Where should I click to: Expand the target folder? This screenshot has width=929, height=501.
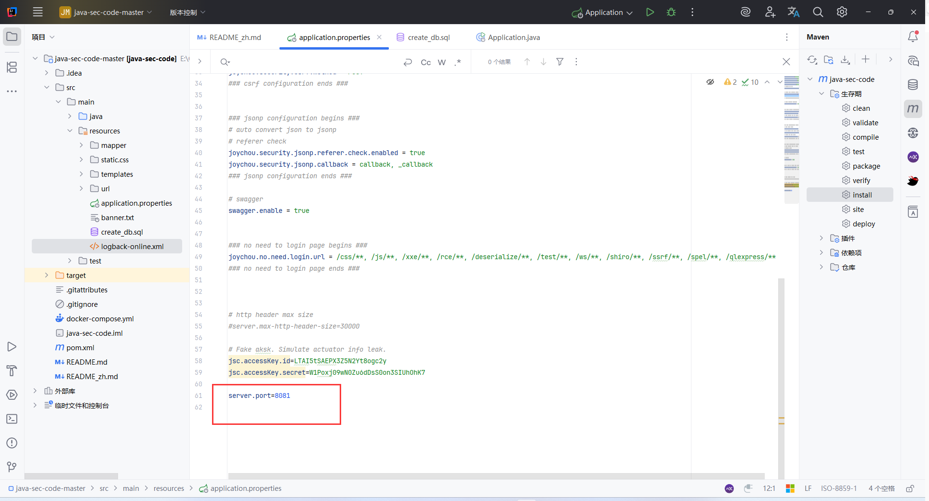(x=46, y=276)
